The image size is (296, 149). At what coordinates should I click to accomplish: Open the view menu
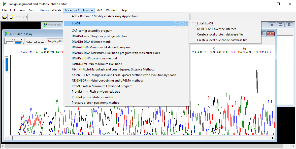click(22, 10)
